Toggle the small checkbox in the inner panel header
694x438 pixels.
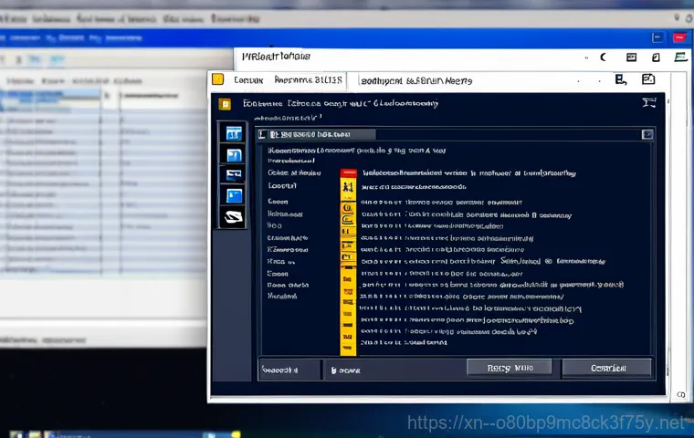click(x=273, y=134)
